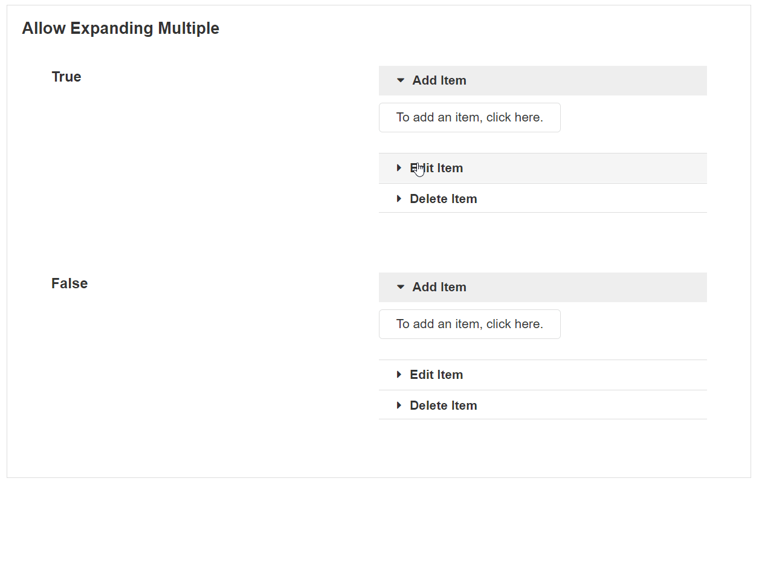Click the right arrow beside Delete Item under True
This screenshot has width=759, height=565.
click(399, 199)
